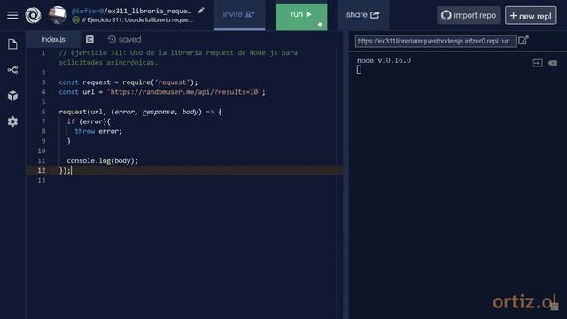567x319 pixels.
Task: Edit repl name with pencil icon
Action: click(201, 11)
